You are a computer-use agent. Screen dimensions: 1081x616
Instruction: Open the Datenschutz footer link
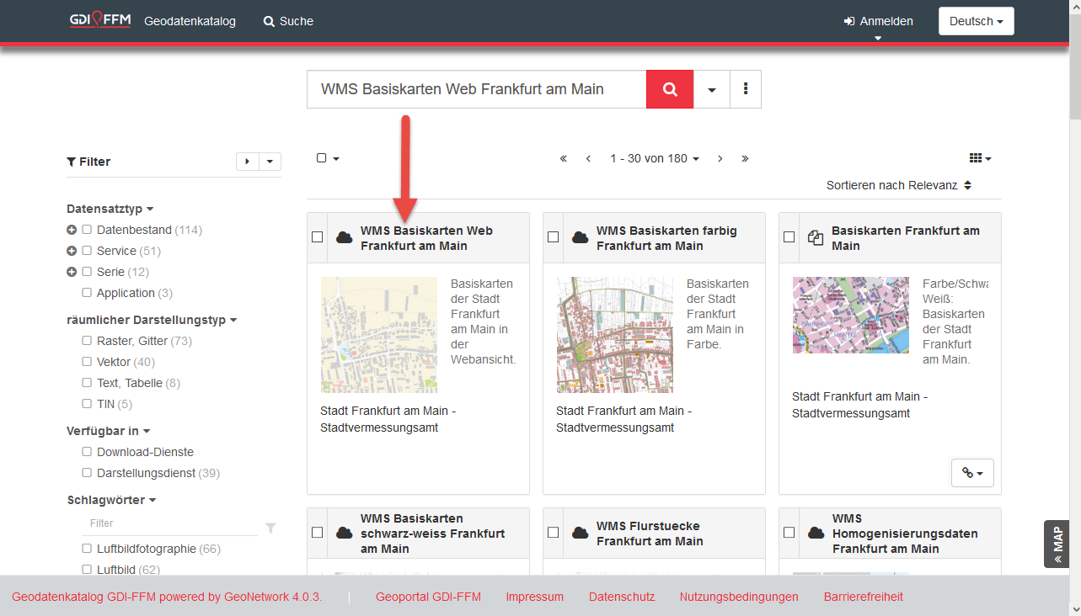tap(622, 597)
